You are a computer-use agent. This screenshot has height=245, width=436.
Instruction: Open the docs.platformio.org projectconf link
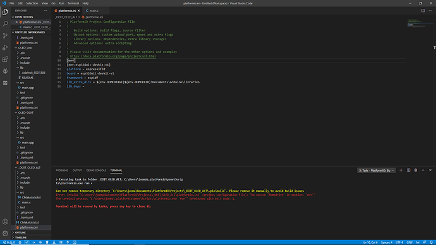click(x=113, y=56)
